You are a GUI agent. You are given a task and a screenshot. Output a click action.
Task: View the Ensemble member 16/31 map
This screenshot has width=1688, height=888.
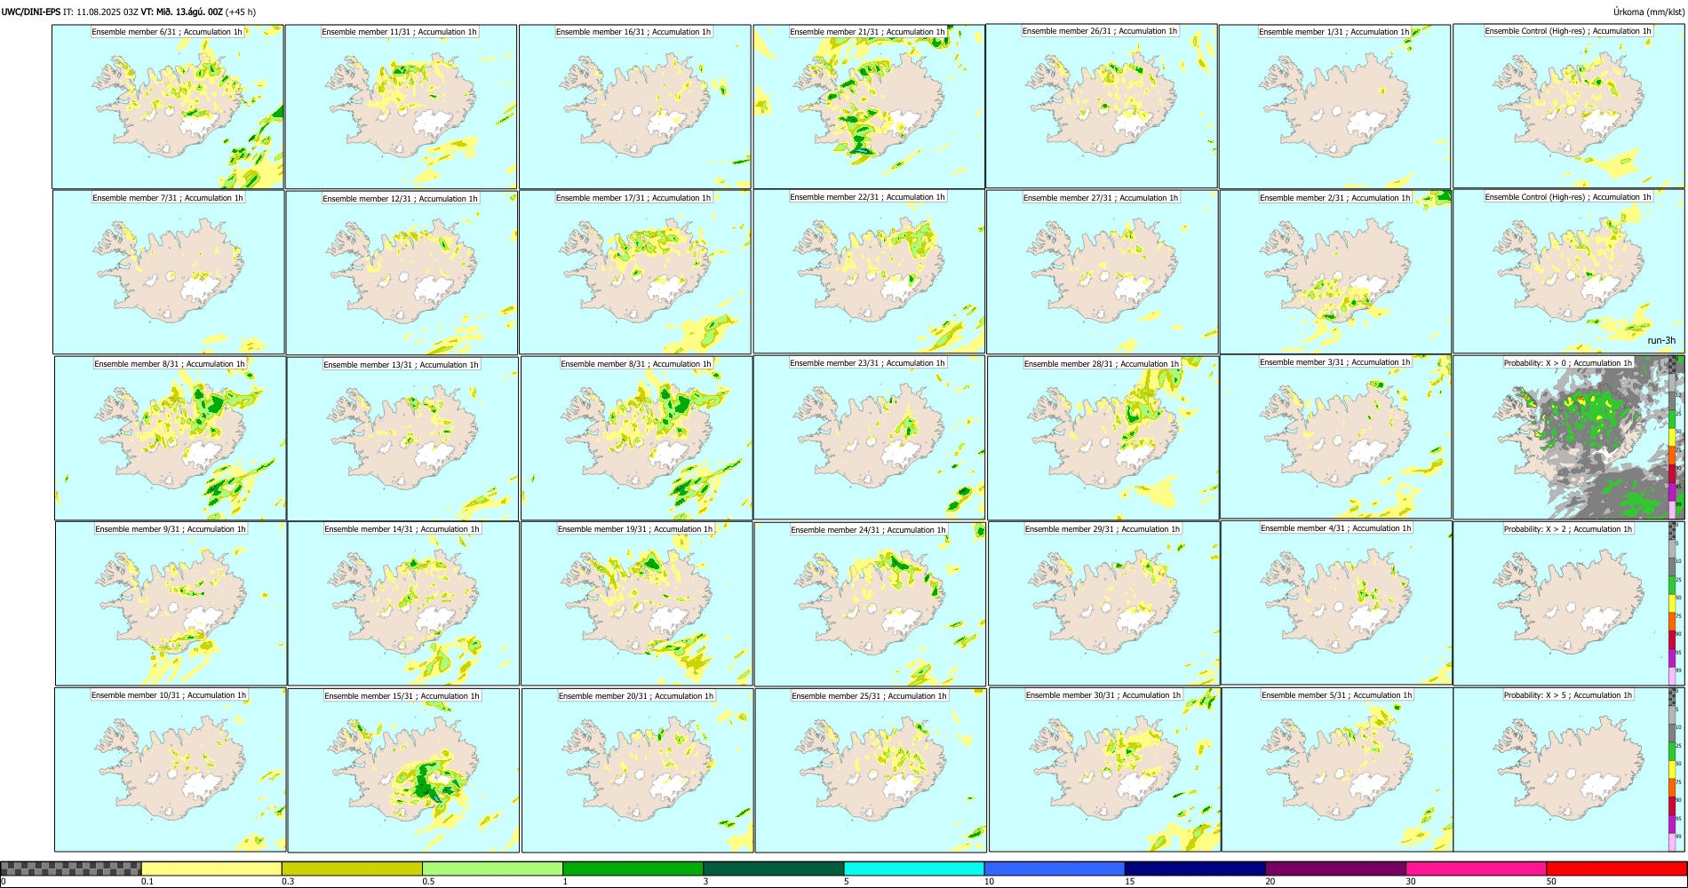[x=634, y=107]
